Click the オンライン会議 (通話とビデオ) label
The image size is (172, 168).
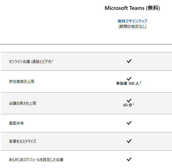tap(30, 62)
